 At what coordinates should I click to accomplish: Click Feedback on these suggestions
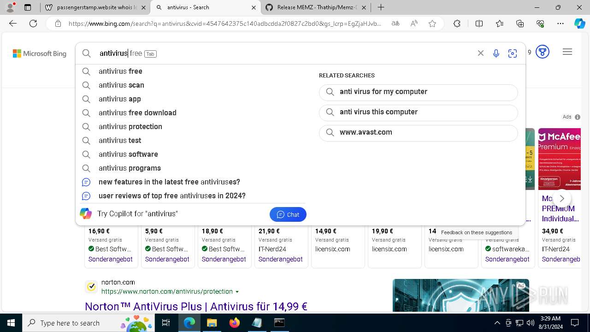pos(477,232)
